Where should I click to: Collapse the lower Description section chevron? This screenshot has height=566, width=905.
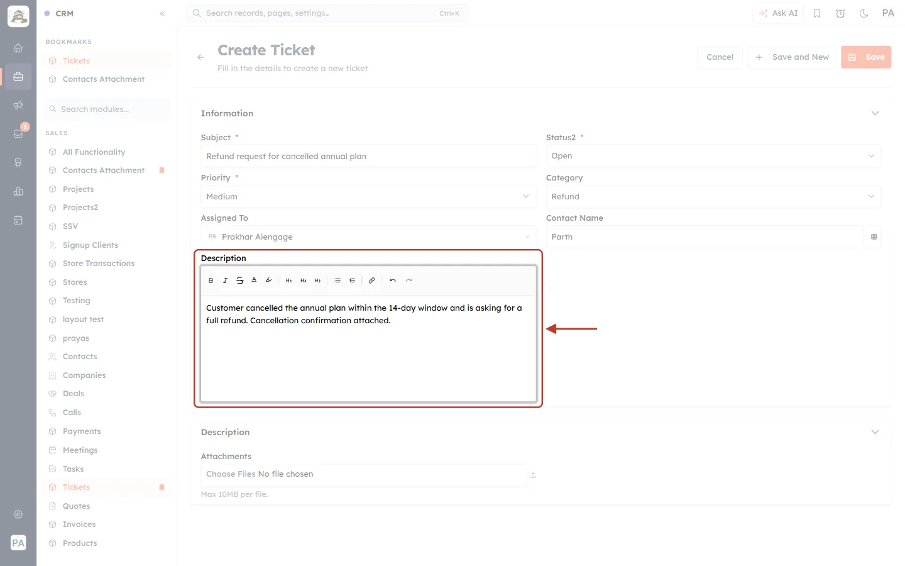click(x=875, y=432)
